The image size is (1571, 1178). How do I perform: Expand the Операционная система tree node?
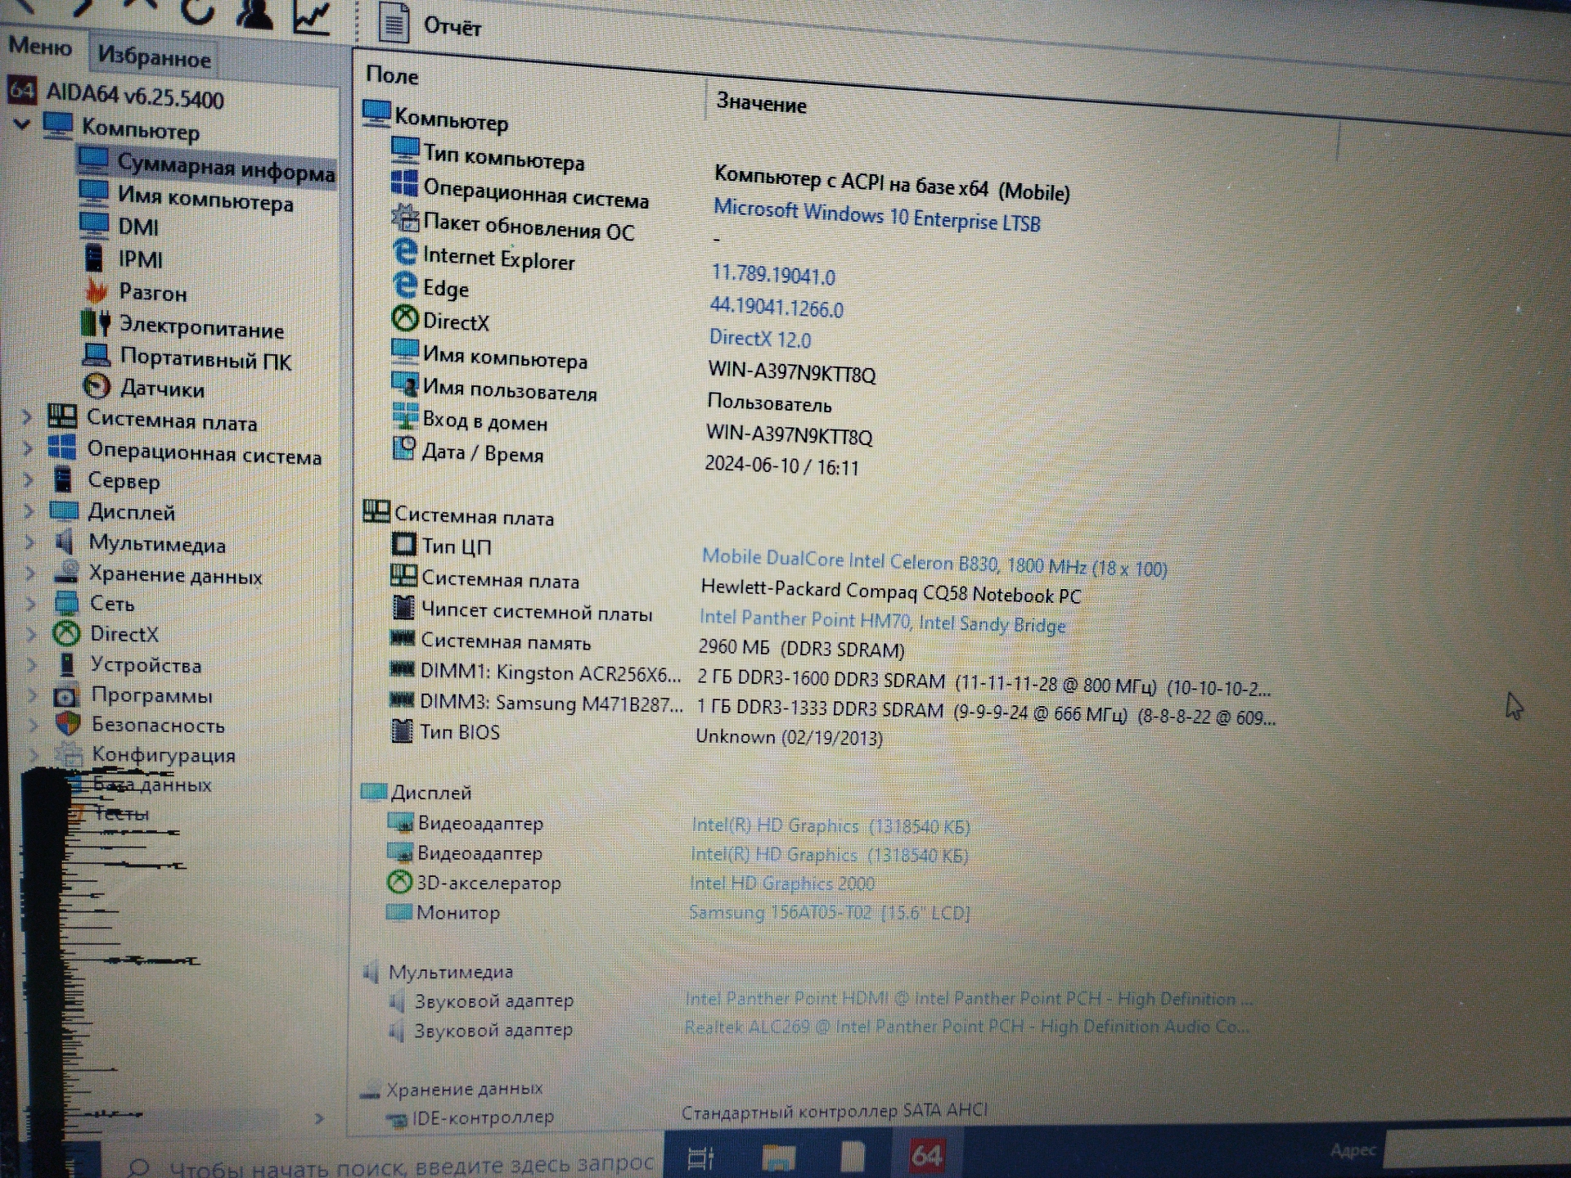click(28, 448)
